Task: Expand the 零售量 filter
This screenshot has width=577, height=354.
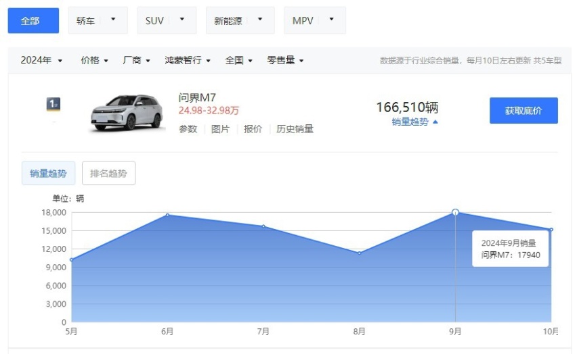Action: click(285, 60)
